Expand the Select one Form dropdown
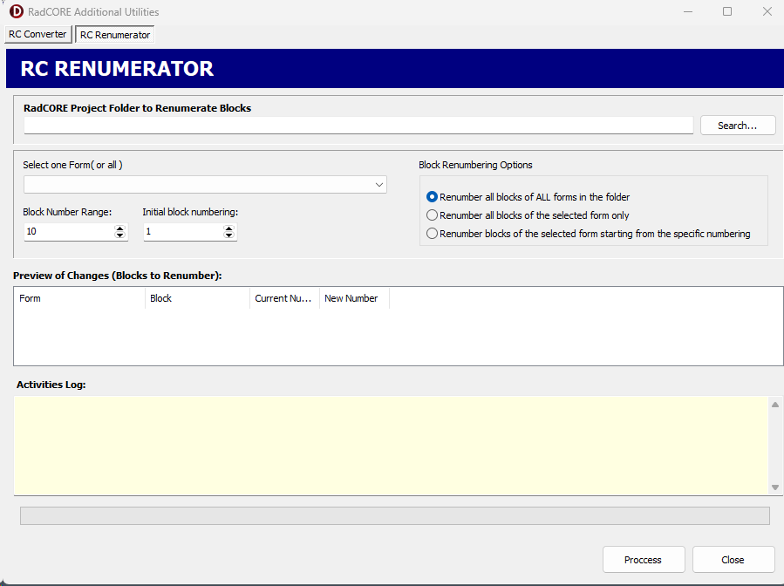784x586 pixels. pos(379,185)
